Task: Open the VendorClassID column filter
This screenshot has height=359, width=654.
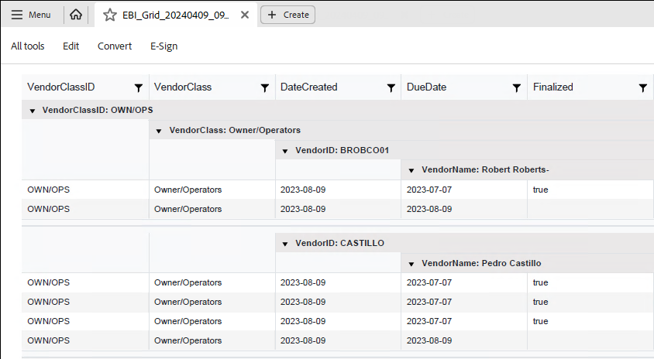Action: click(x=138, y=88)
